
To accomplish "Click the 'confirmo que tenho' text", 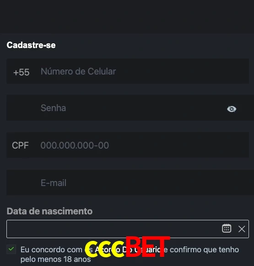I will [x=204, y=250].
